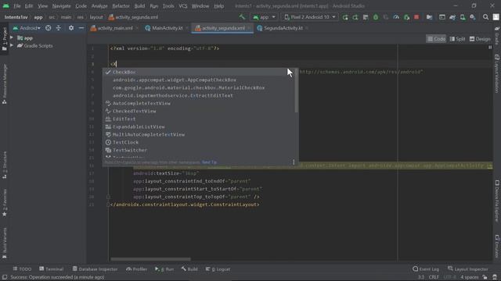The image size is (501, 281).
Task: Click the red Stop button
Action: click(416, 17)
